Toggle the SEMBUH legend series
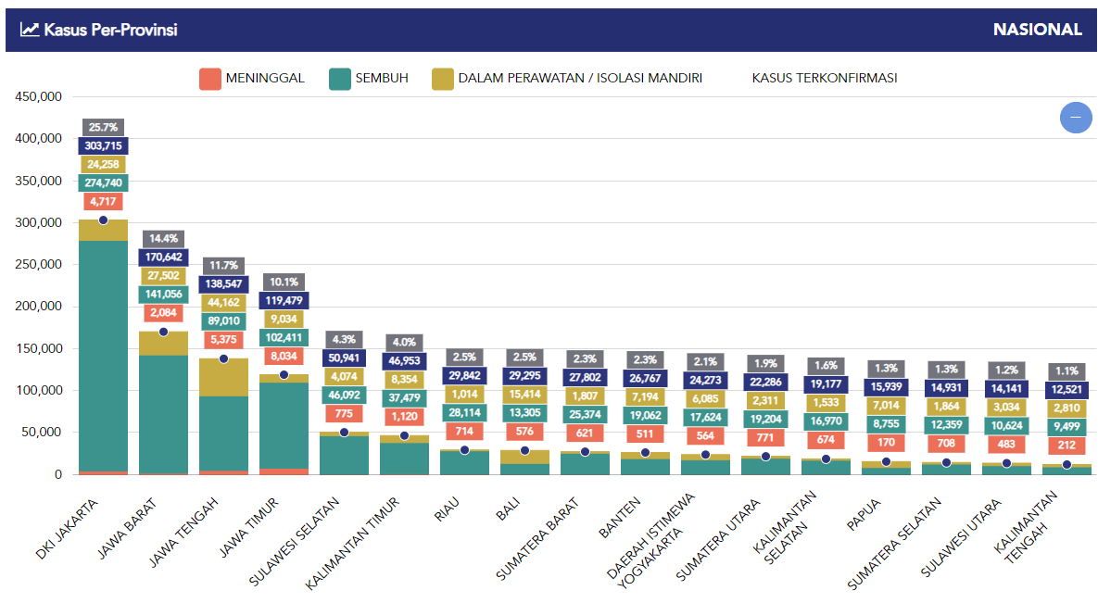 click(x=369, y=79)
